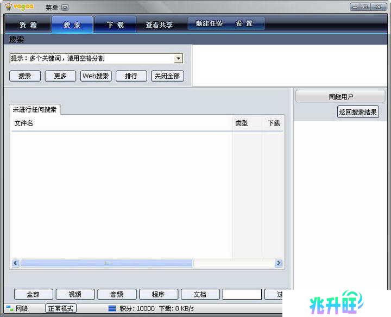391x317 pixels.
Task: Click the 同趣用户 button
Action: point(340,97)
